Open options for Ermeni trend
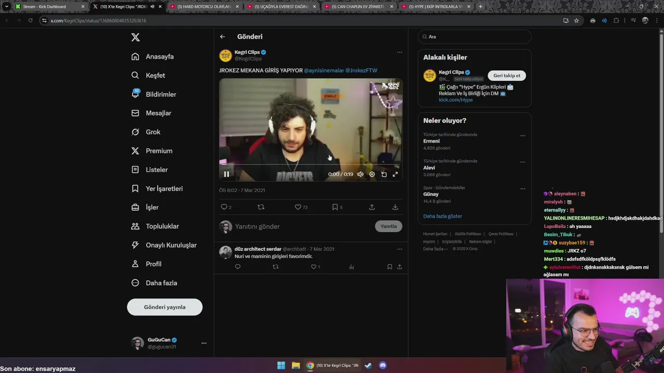This screenshot has width=664, height=373. [522, 136]
